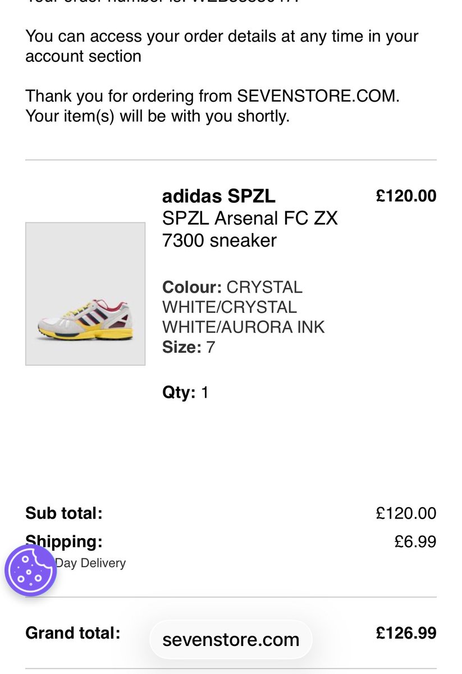Click the 'account section' text
Screen dimensions: 462x674
pos(83,56)
